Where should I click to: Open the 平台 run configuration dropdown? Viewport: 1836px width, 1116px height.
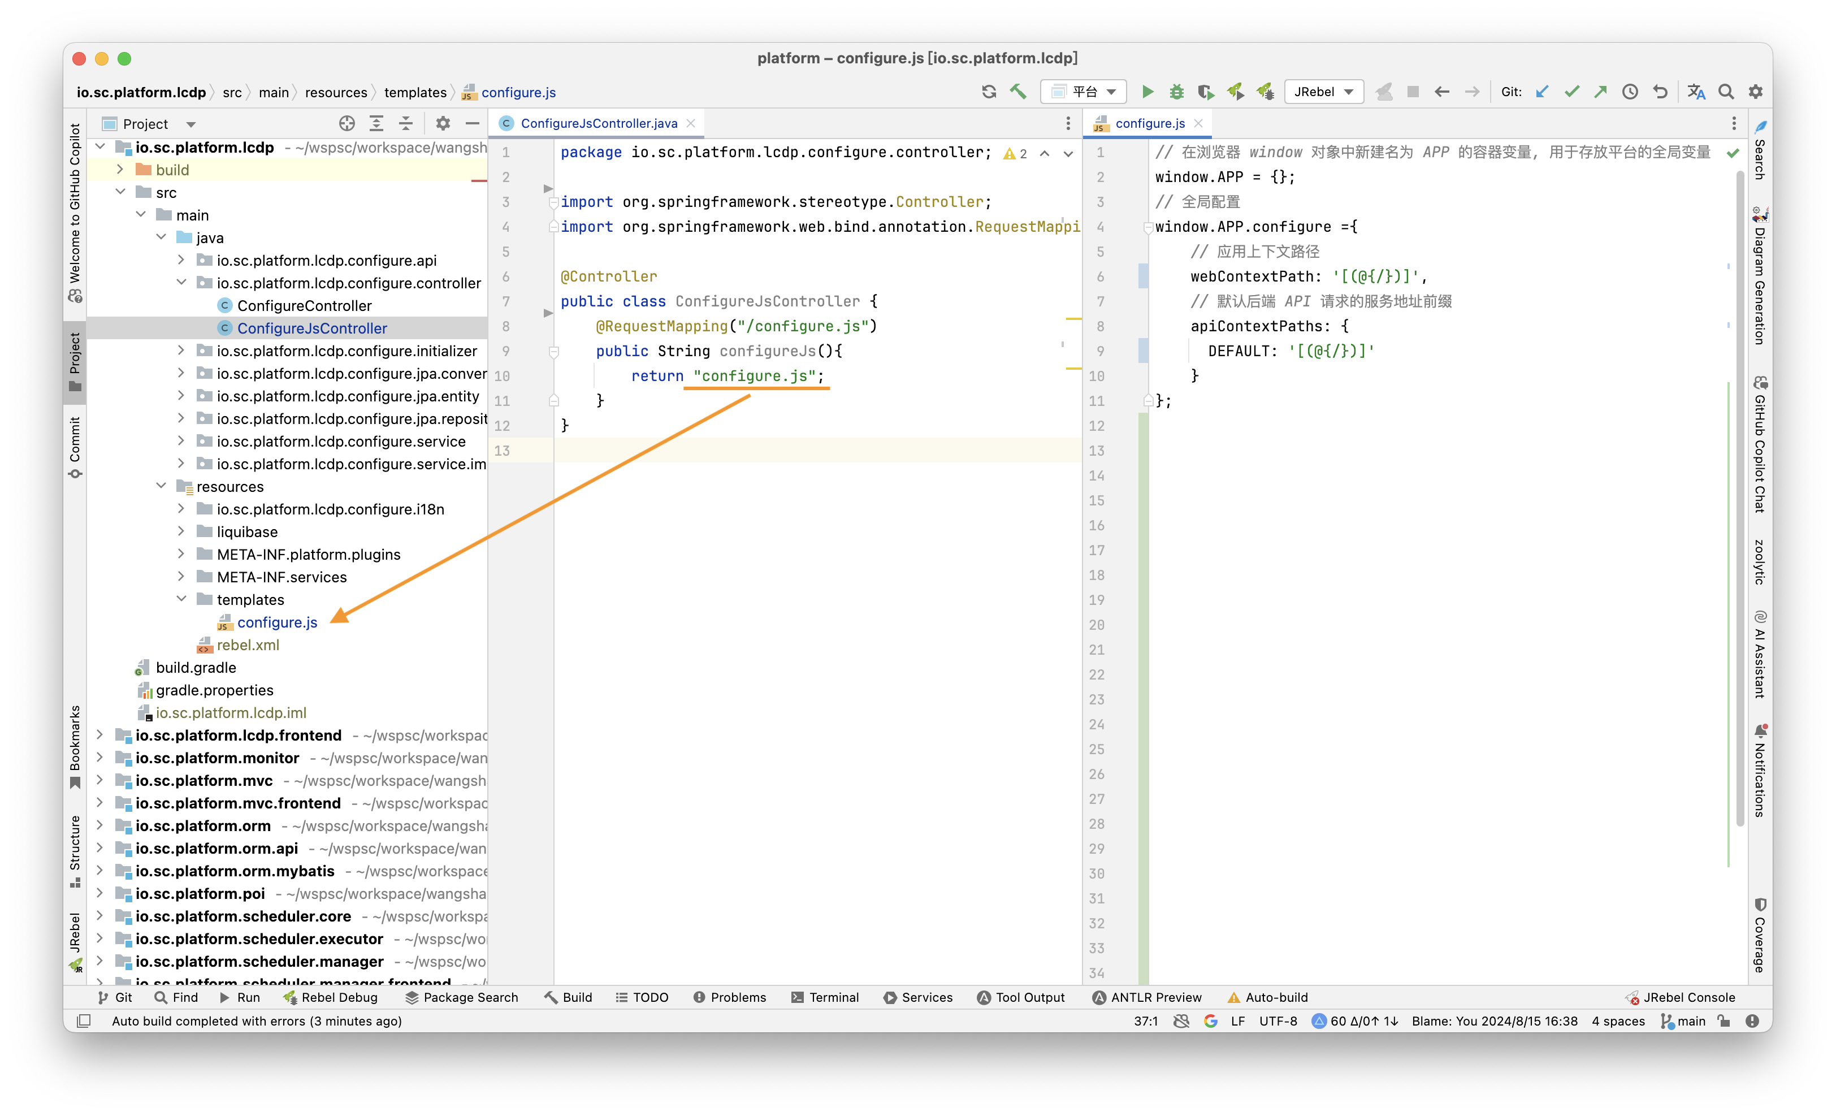click(1084, 92)
